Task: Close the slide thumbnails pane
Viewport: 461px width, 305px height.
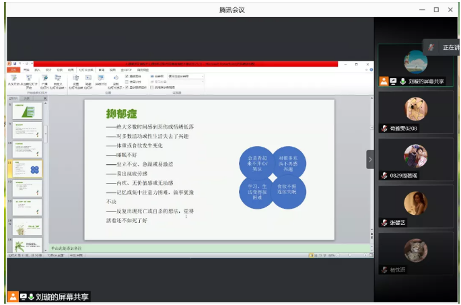Action: pos(45,98)
